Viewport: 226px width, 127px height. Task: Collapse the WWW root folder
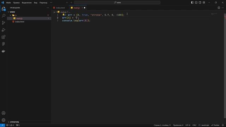click(8, 12)
